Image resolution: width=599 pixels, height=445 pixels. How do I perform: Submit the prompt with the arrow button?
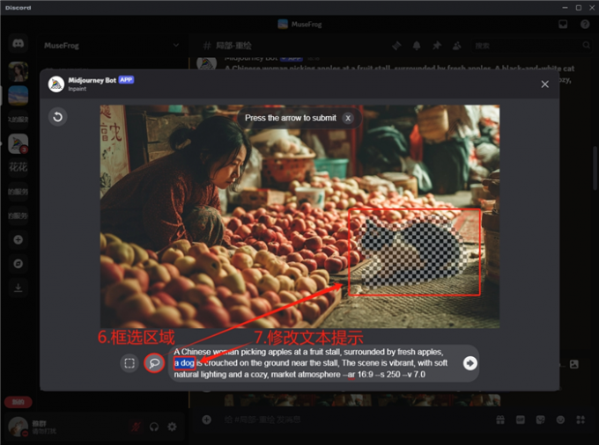tap(470, 363)
